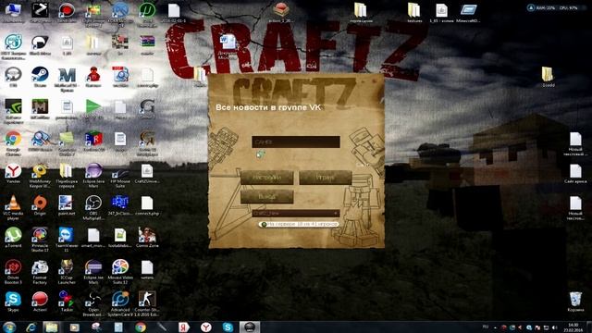Select the connect.php file on the desktop
The height and width of the screenshot is (333, 592).
point(147,205)
